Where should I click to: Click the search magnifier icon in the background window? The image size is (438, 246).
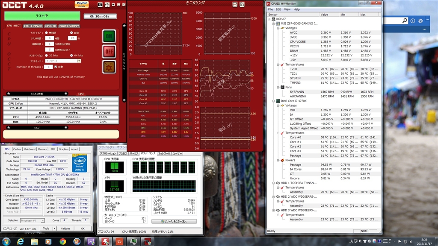coord(405,20)
